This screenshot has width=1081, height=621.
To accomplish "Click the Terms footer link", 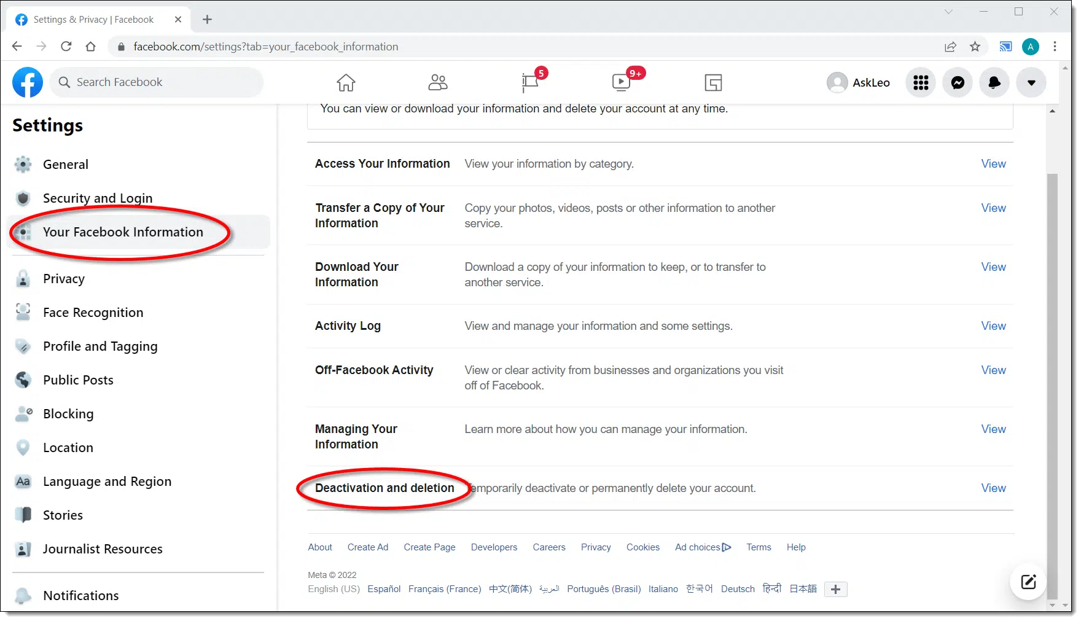I will 759,547.
